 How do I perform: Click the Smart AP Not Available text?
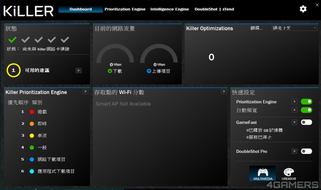(x=123, y=104)
